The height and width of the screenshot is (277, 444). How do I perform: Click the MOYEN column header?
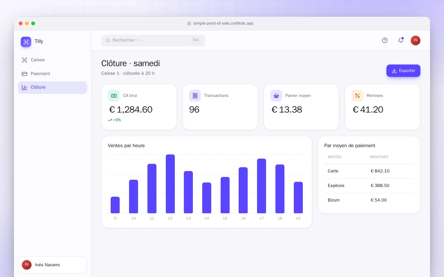335,157
